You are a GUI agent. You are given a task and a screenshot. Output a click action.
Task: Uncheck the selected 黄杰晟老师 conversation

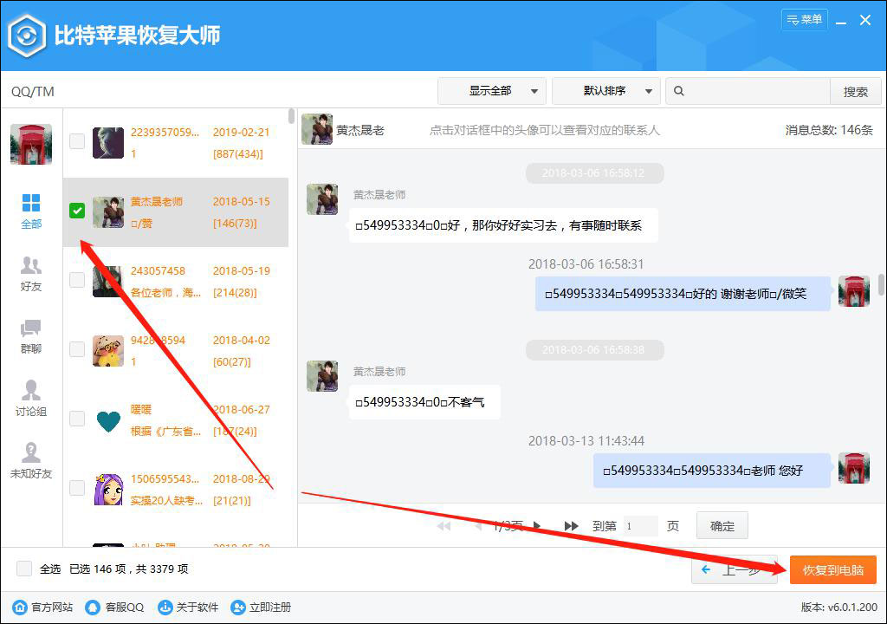pyautogui.click(x=76, y=211)
